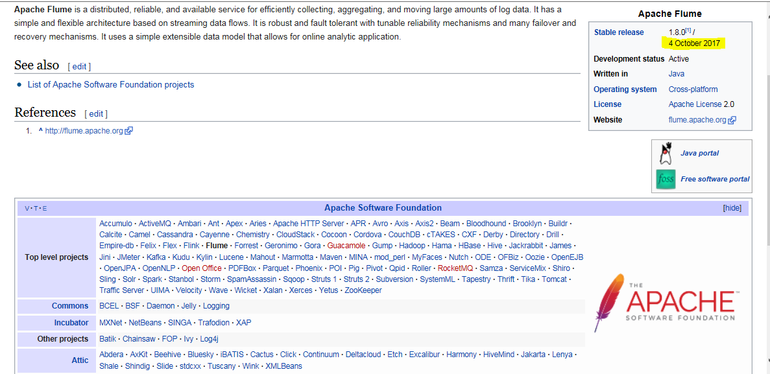
Task: Open the Cassandra project link
Action: pyautogui.click(x=175, y=235)
